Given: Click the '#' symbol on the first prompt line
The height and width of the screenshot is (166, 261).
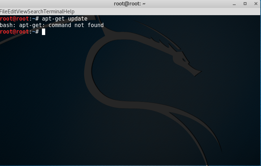Looking at the screenshot, I should click(37, 18).
